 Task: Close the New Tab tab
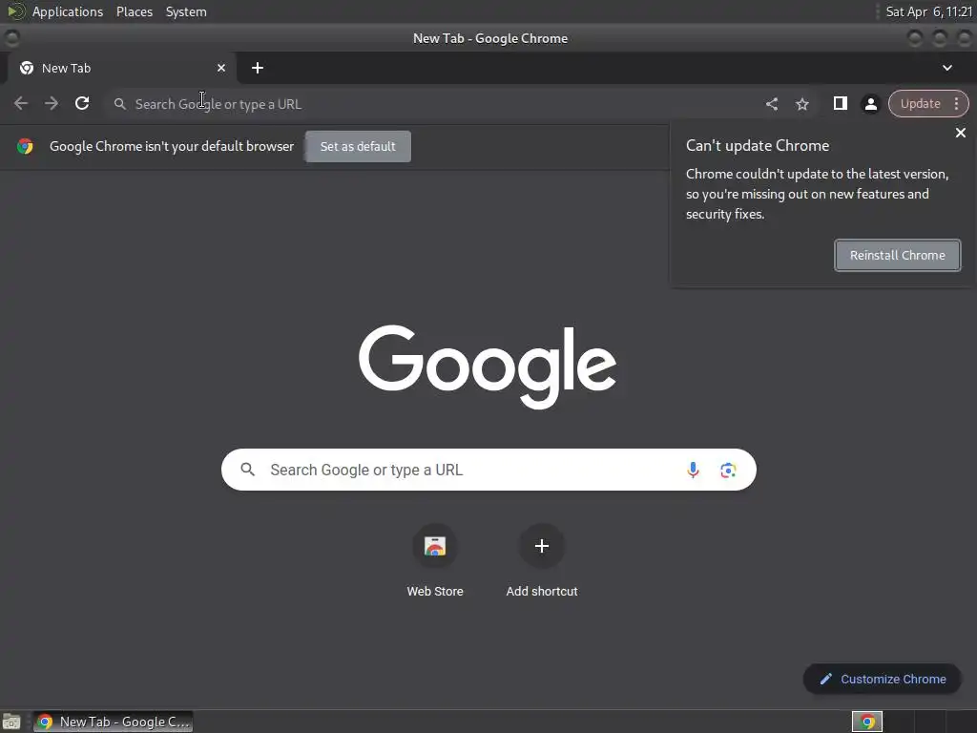tap(221, 68)
